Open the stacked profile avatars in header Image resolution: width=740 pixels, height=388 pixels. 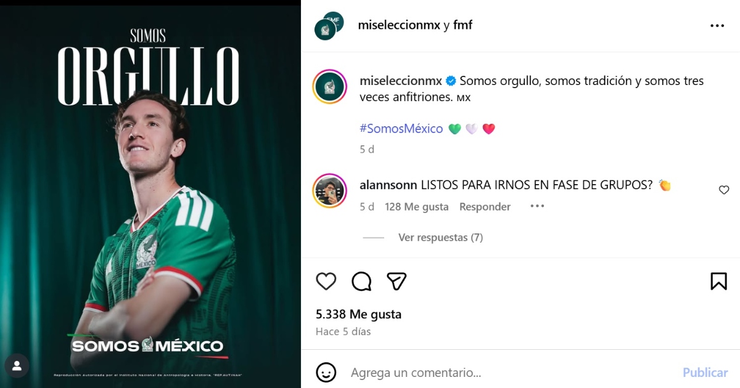coord(329,25)
